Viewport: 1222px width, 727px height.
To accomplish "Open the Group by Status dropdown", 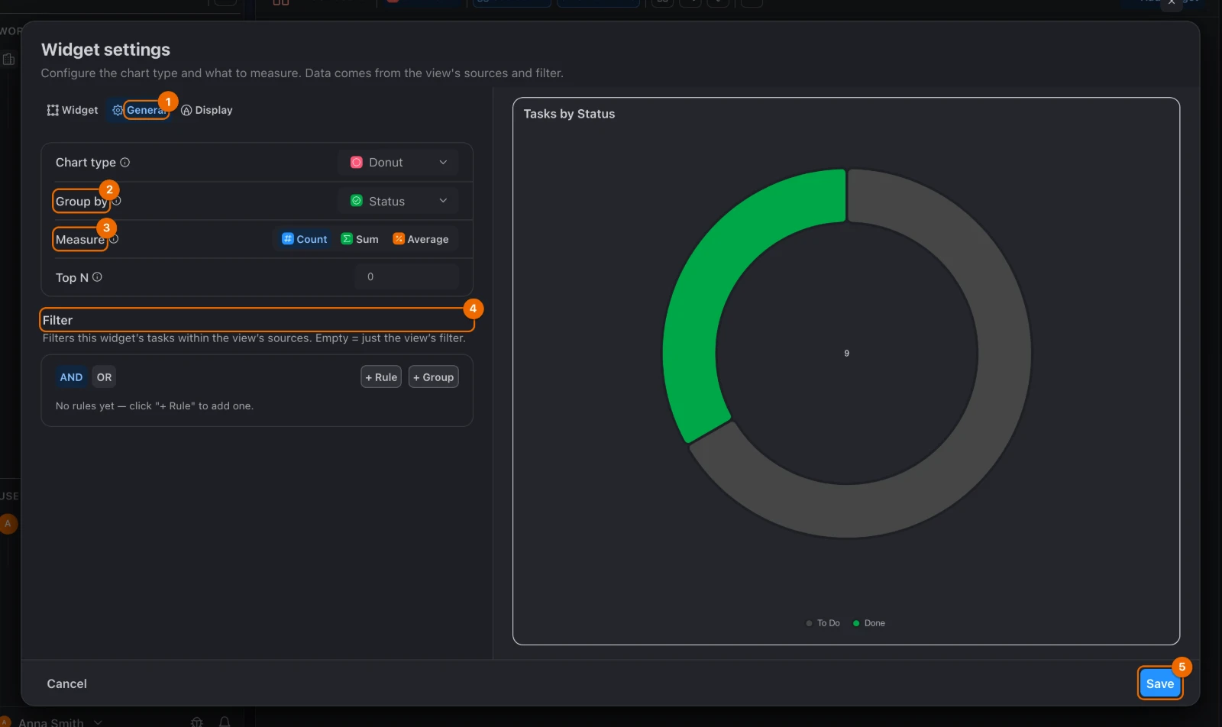I will click(398, 201).
